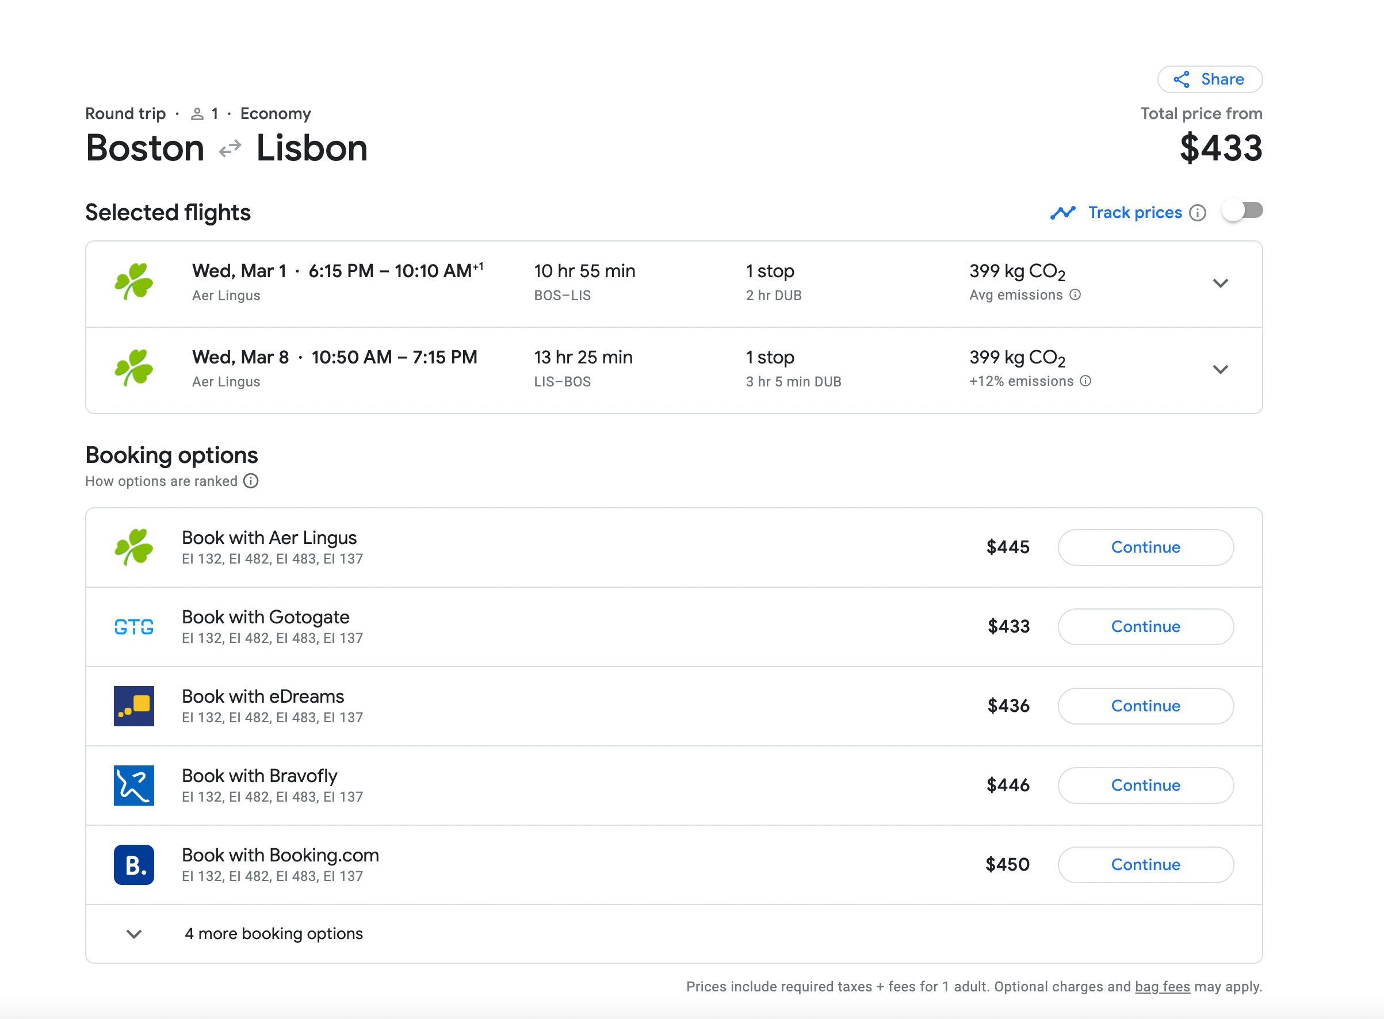Enable the Track prices toggle
Viewport: 1384px width, 1019px height.
1242,211
